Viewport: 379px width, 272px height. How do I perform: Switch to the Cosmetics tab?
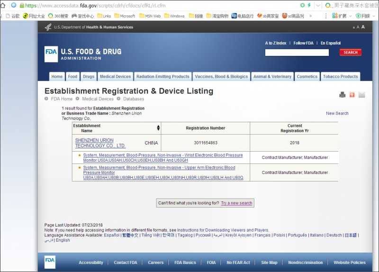point(307,76)
